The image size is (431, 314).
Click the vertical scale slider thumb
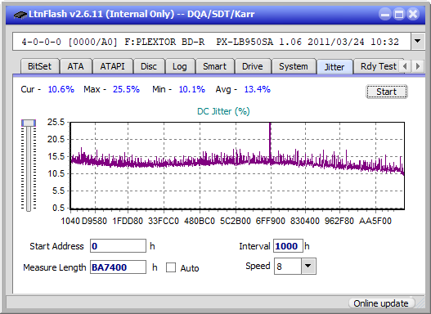pos(29,123)
